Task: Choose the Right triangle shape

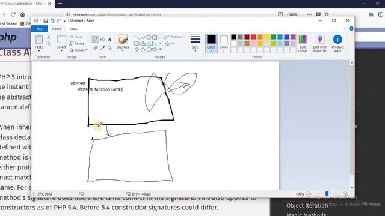Action: point(155,44)
